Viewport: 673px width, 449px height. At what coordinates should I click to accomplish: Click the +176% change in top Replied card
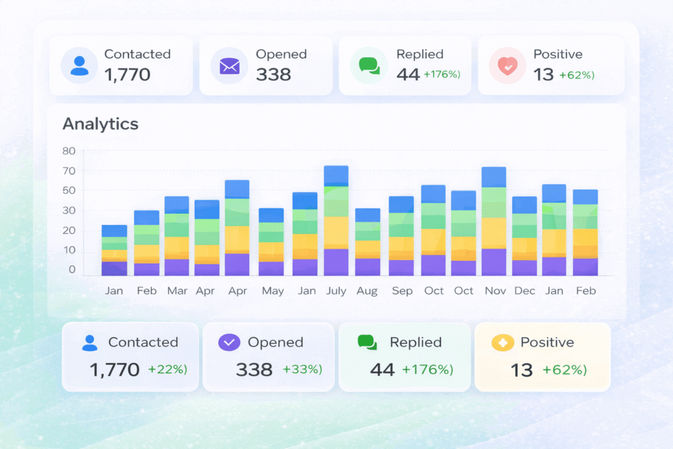pyautogui.click(x=442, y=74)
